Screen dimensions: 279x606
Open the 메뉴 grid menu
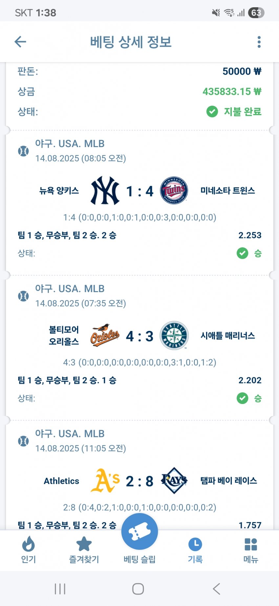coord(251,550)
